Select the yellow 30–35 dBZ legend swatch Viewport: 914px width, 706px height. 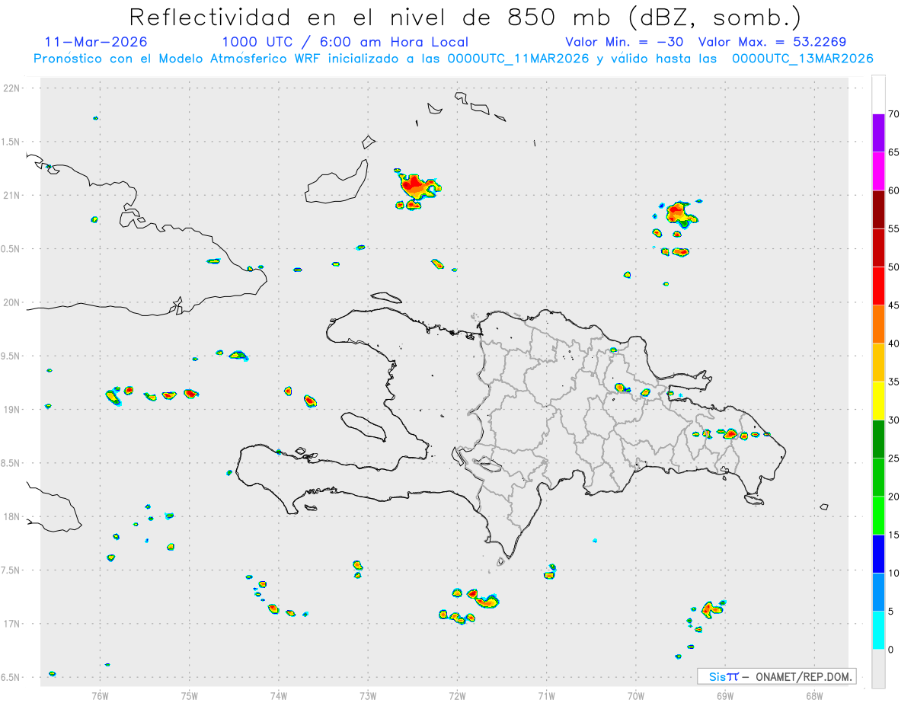pyautogui.click(x=878, y=401)
